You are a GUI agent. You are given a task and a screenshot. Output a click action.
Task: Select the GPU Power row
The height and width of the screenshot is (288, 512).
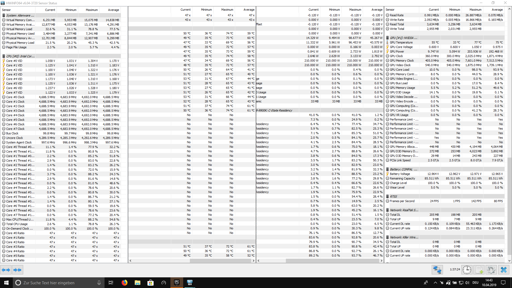pos(445,51)
